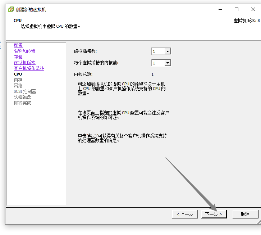Click the 每个虚拟插槽的内核数 label
The image size is (261, 235).
(96, 63)
